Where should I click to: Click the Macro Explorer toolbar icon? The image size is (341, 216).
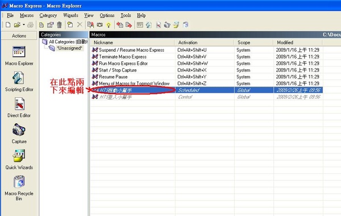[140, 25]
